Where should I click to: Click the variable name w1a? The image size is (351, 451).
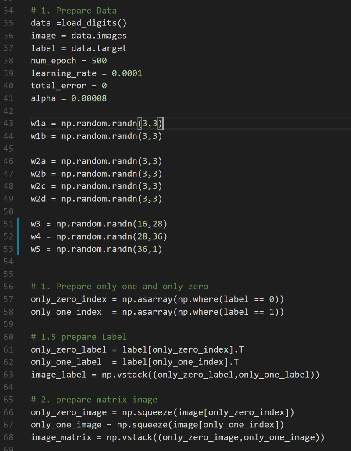pyautogui.click(x=38, y=124)
